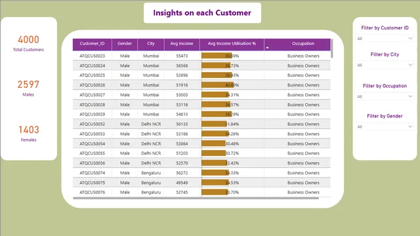Select customer ATQCUS0054 cell
The height and width of the screenshot is (236, 420).
click(92, 144)
